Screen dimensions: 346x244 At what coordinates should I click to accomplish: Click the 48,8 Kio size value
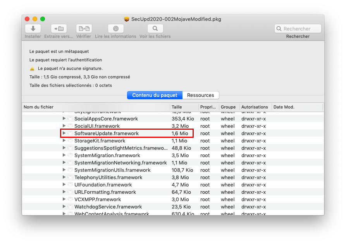tap(181, 148)
